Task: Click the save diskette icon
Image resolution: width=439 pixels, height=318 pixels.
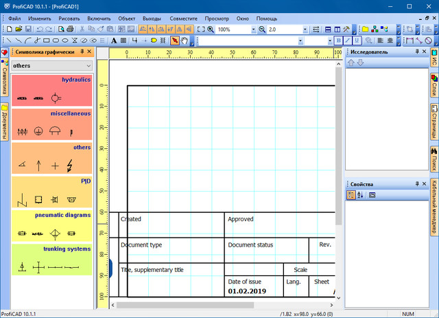Action: pos(28,30)
